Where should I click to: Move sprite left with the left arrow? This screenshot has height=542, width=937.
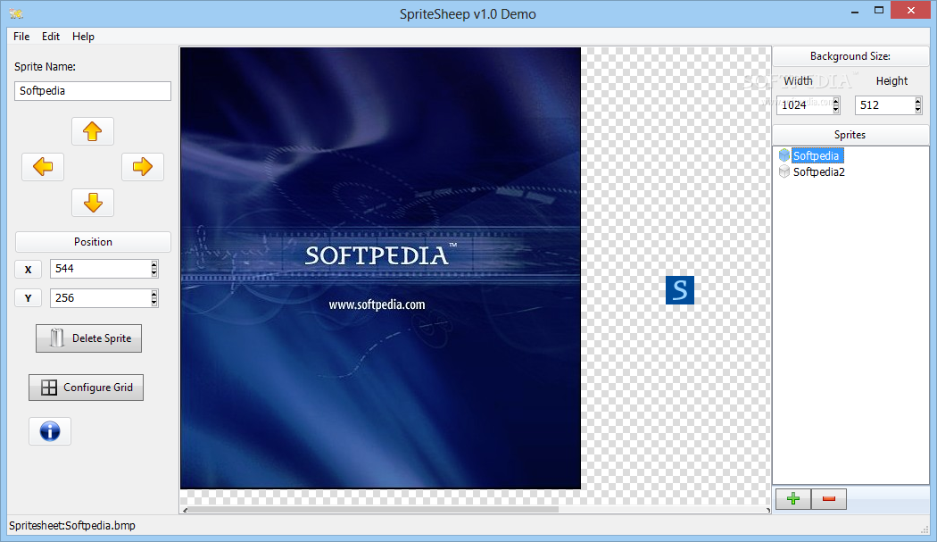click(43, 166)
